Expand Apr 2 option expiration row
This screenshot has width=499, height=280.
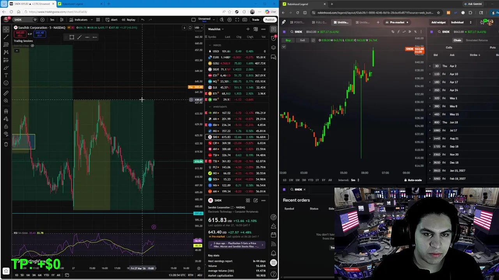464,66
